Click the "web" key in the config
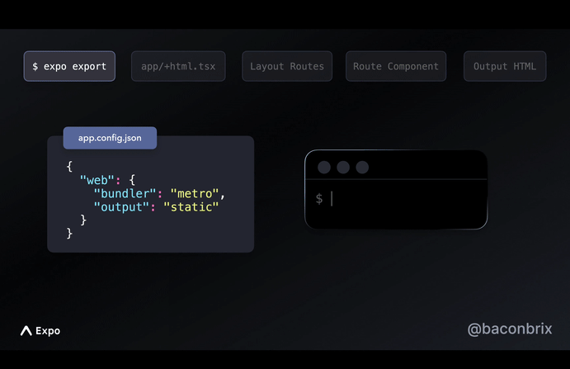The width and height of the screenshot is (570, 369). click(97, 180)
